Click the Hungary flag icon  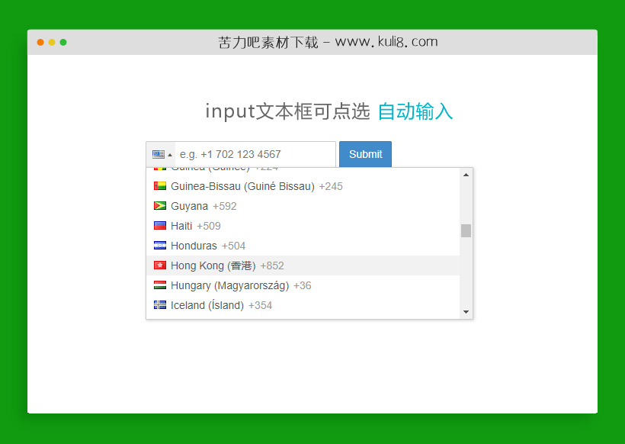pyautogui.click(x=160, y=285)
